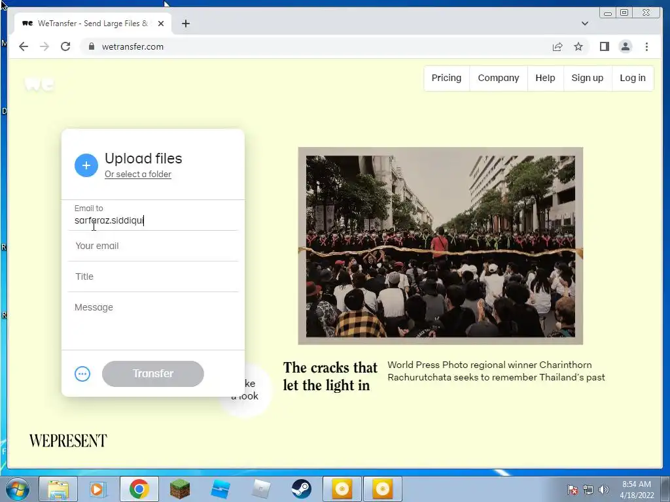Click into the Title field

coord(153,276)
